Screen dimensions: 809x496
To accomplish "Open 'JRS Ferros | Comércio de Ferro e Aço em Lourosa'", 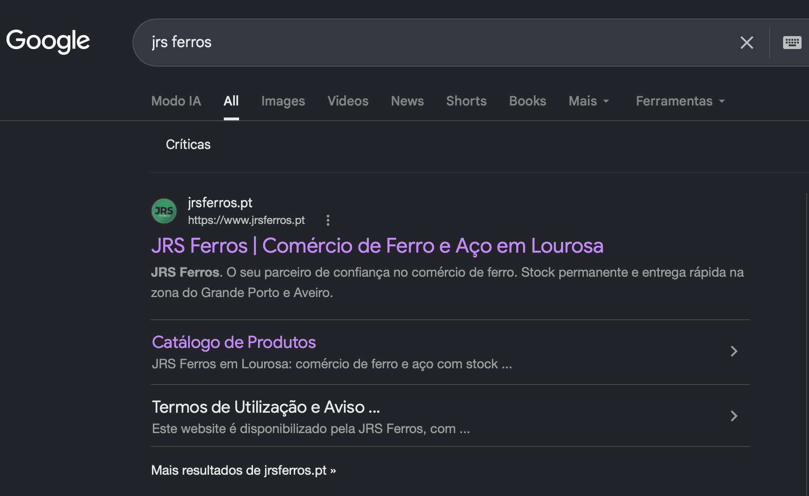I will coord(377,246).
